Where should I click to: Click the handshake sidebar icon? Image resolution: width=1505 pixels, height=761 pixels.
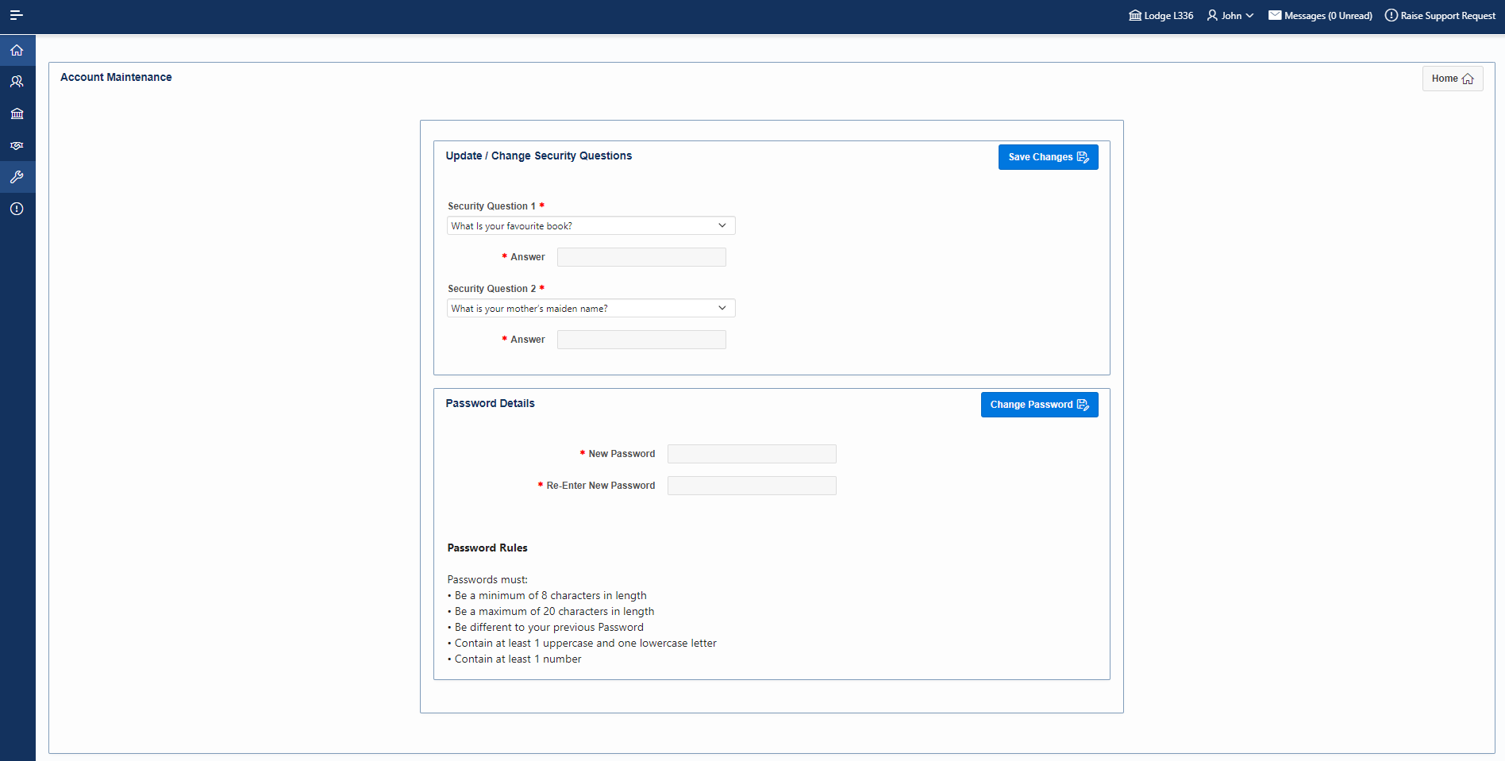[17, 145]
